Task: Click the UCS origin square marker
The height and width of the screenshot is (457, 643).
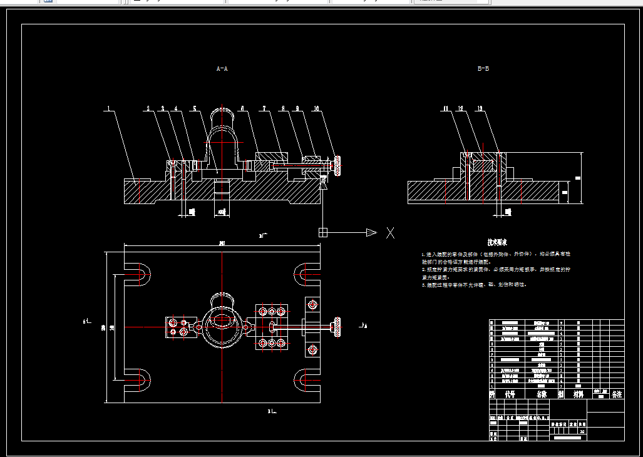Action: tap(323, 232)
